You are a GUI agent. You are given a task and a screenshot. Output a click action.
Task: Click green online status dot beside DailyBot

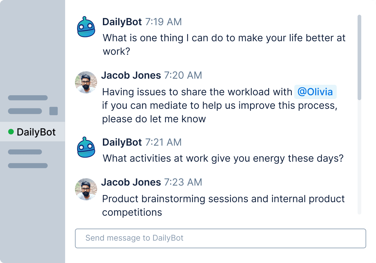pos(11,132)
